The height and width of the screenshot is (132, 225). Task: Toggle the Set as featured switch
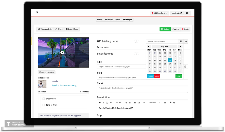[136, 54]
